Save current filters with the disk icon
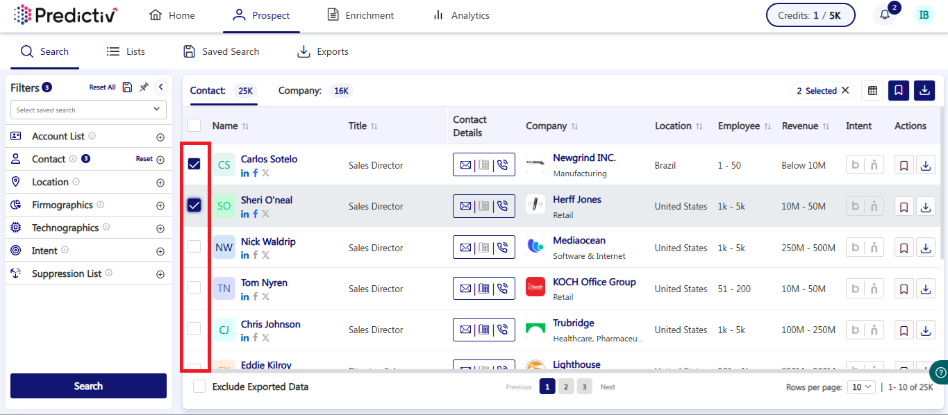Screen dimensions: 948x415 (x=127, y=87)
